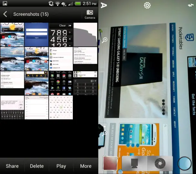
Task: Tap the zoom-in magnifier icon
Action: pyautogui.click(x=104, y=40)
